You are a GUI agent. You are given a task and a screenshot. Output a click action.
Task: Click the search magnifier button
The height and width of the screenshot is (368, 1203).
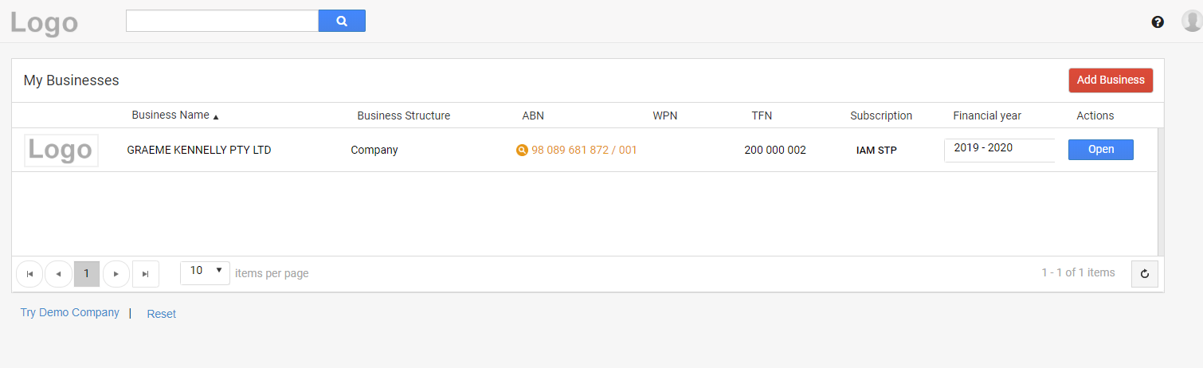click(x=342, y=22)
